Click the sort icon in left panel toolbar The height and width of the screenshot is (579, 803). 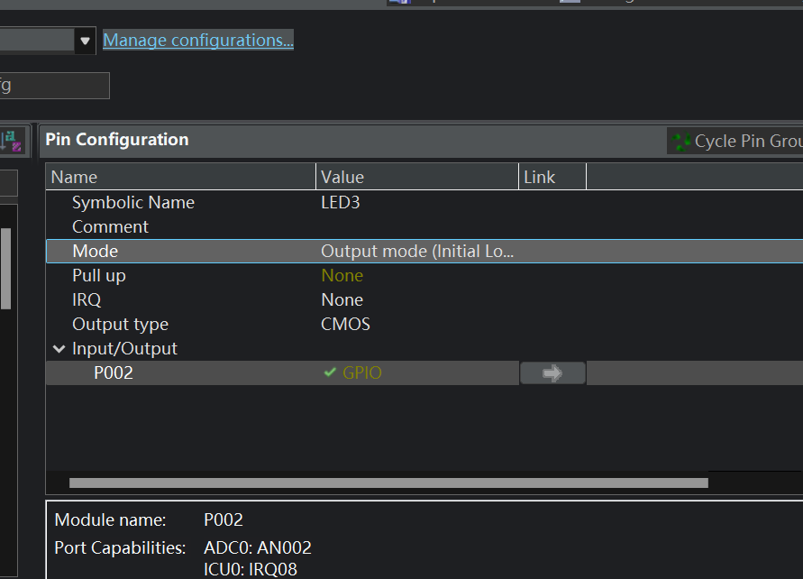click(11, 141)
